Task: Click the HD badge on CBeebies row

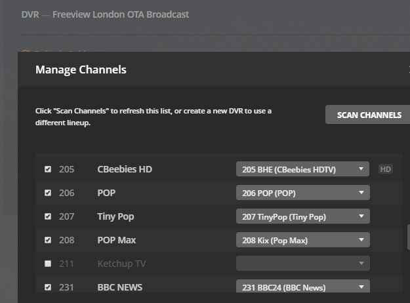Action: click(386, 169)
